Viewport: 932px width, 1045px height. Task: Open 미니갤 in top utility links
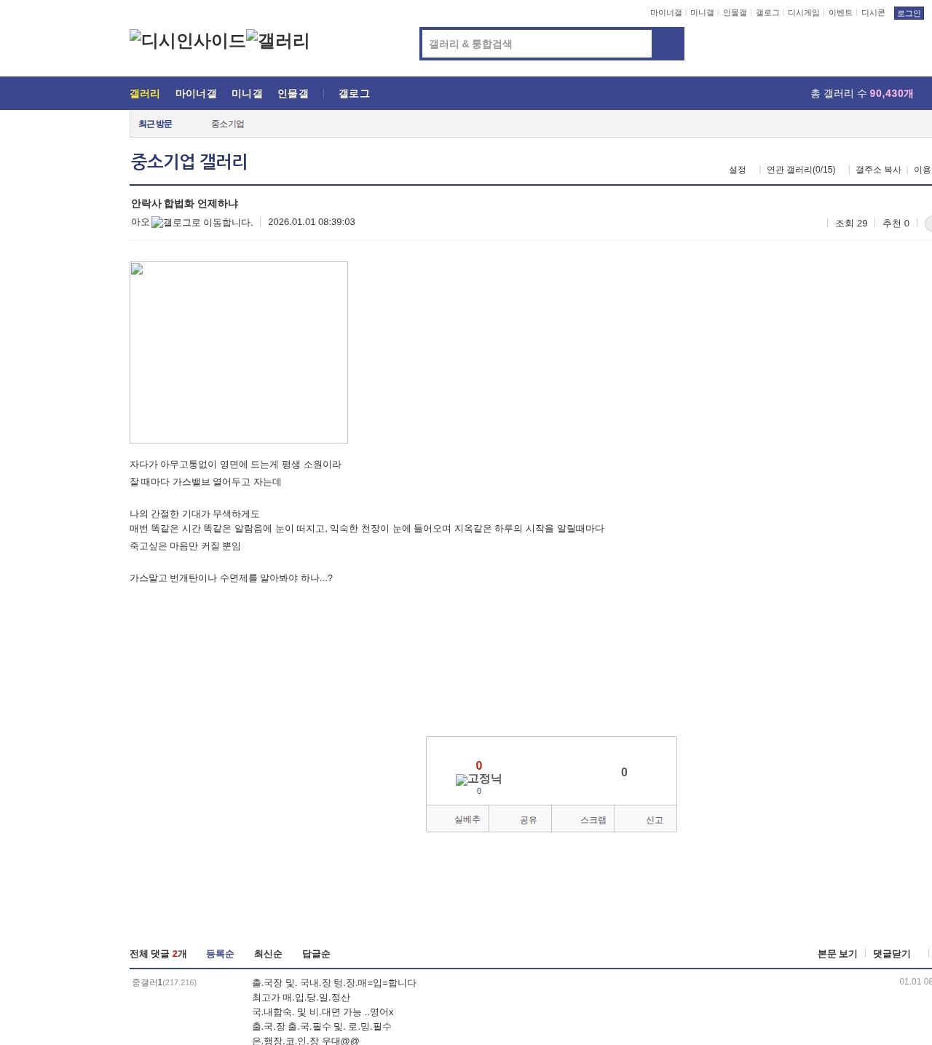pos(702,13)
